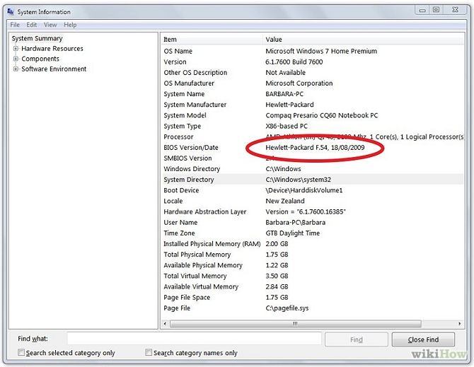Viewport: 474px width, 367px height.
Task: Select the BIOS Version/Date row
Action: coord(313,147)
